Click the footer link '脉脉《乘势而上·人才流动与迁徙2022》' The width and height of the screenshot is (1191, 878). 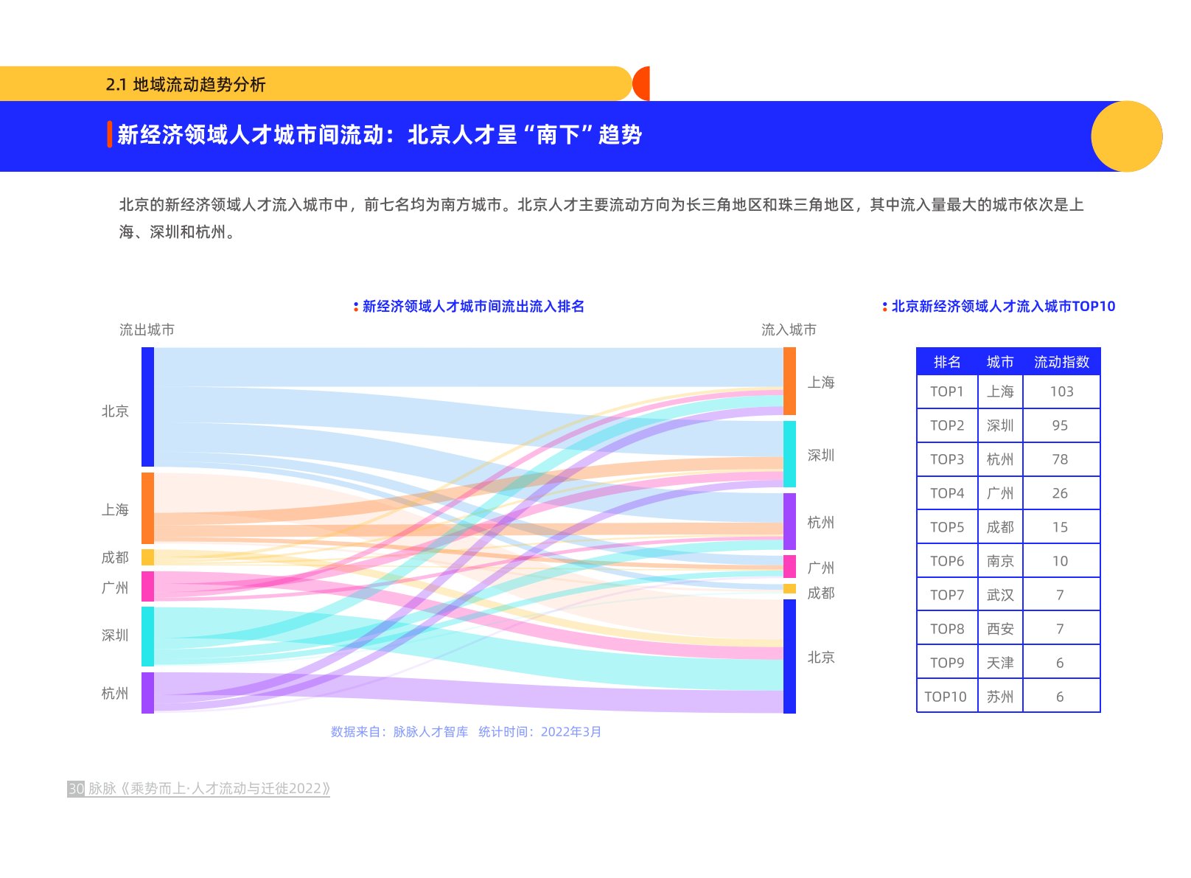point(209,788)
